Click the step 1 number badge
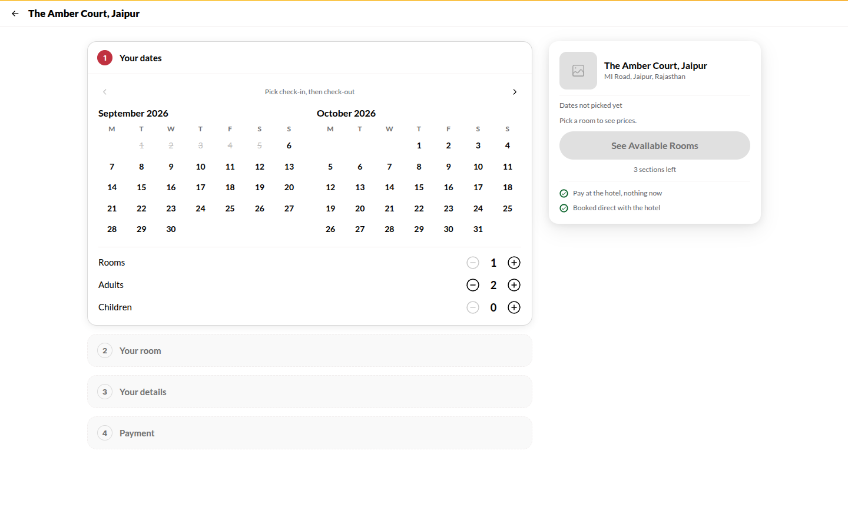 105,58
